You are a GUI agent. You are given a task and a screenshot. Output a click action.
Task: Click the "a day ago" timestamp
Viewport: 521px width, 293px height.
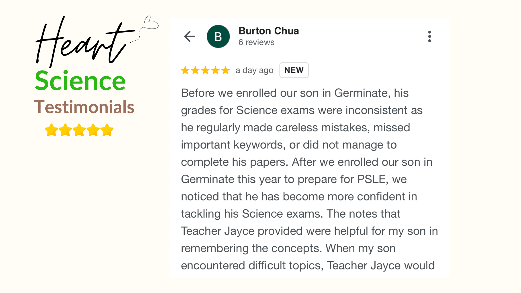click(x=255, y=71)
